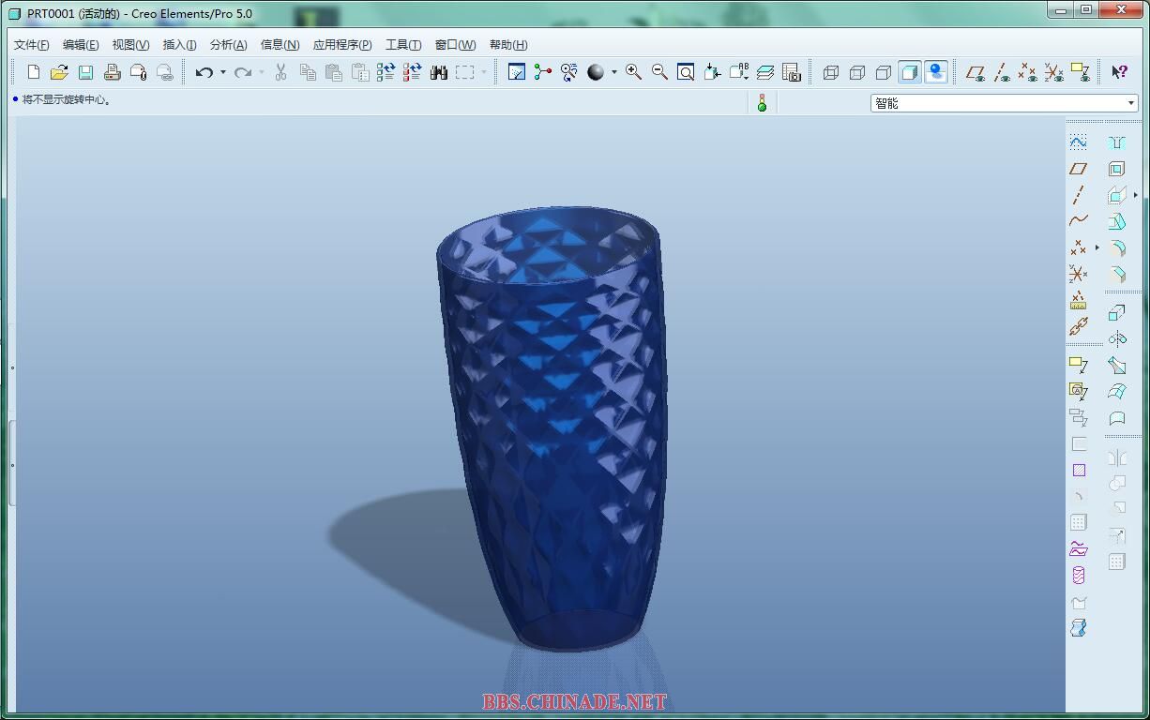Insert a datum coordinate system
The width and height of the screenshot is (1150, 720).
[x=1078, y=274]
